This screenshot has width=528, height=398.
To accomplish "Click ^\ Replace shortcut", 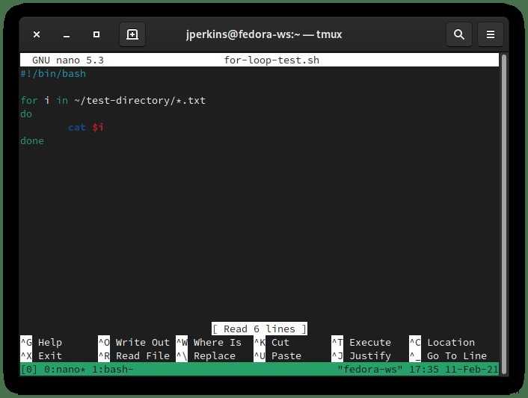I will tap(206, 355).
